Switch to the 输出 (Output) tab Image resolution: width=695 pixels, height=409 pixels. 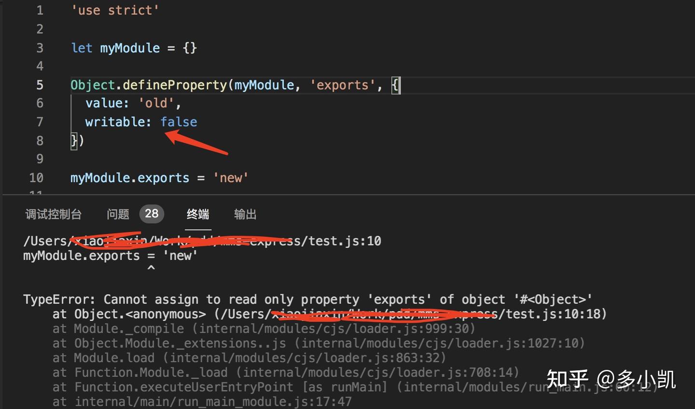tap(245, 214)
